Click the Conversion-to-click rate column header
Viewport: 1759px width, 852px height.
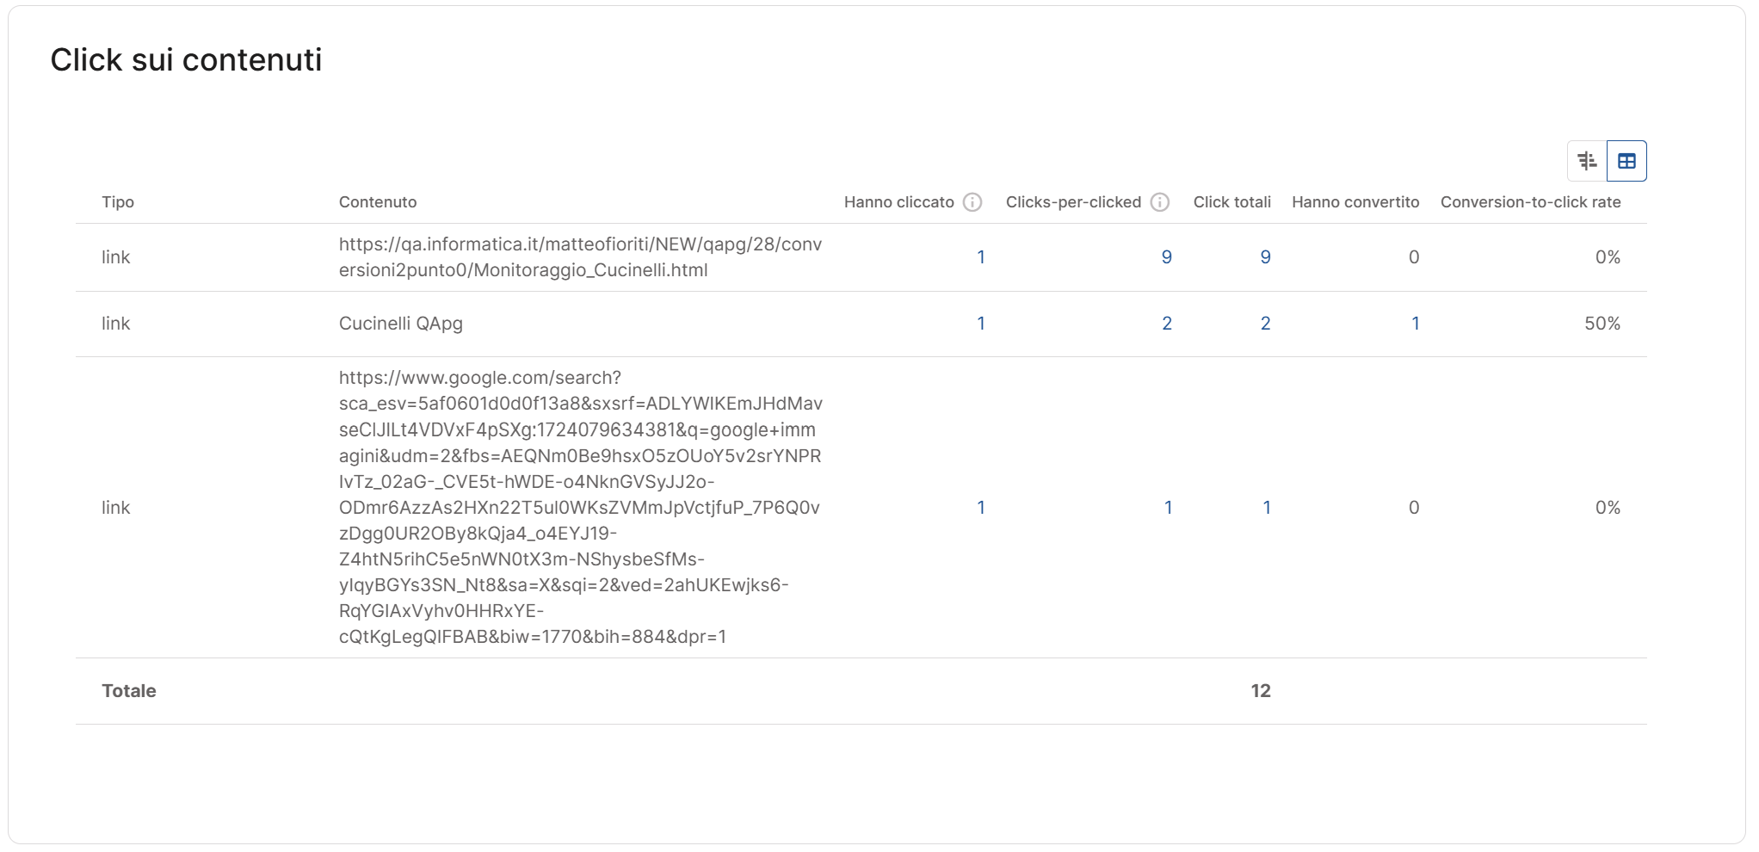1530,202
